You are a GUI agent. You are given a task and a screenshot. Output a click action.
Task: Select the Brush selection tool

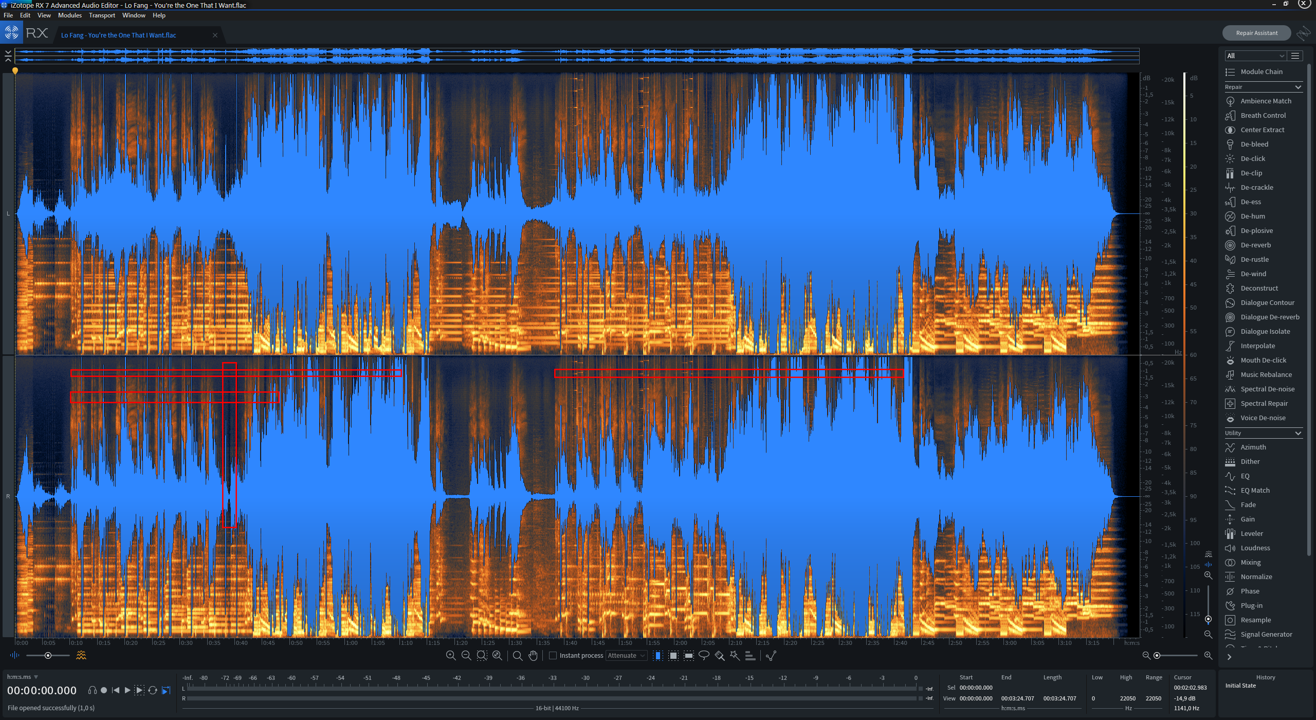click(720, 656)
